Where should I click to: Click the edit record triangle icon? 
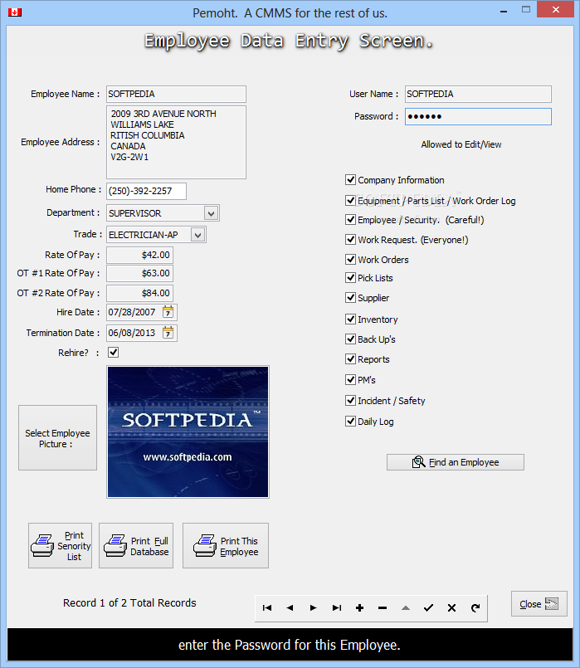tap(406, 608)
